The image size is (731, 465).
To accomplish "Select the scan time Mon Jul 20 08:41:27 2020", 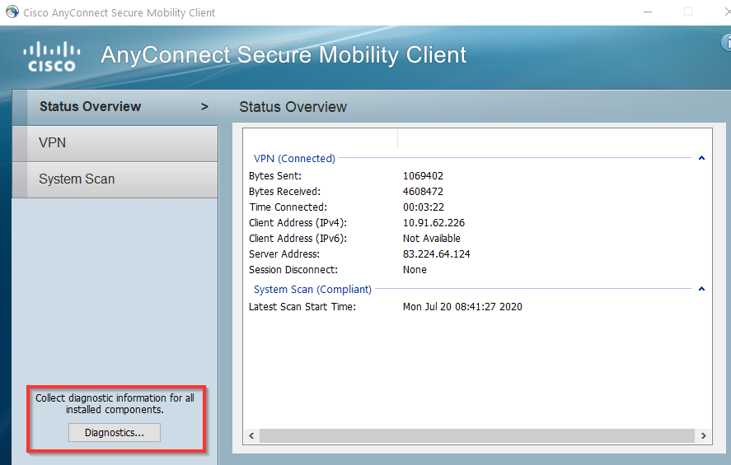I will coord(462,307).
